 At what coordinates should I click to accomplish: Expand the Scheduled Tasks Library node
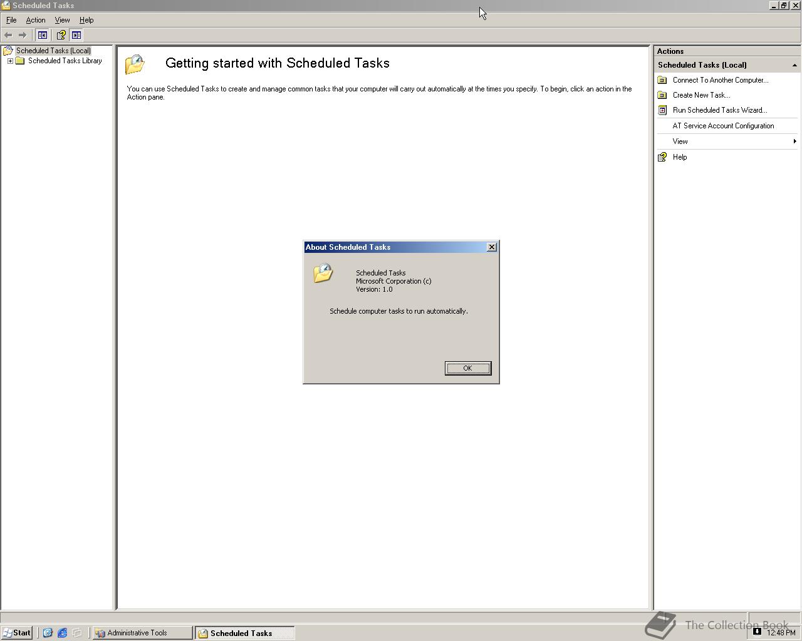pyautogui.click(x=10, y=61)
